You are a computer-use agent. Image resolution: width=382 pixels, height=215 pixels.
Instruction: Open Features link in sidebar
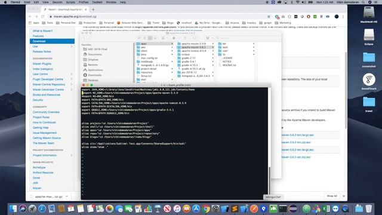(x=38, y=36)
